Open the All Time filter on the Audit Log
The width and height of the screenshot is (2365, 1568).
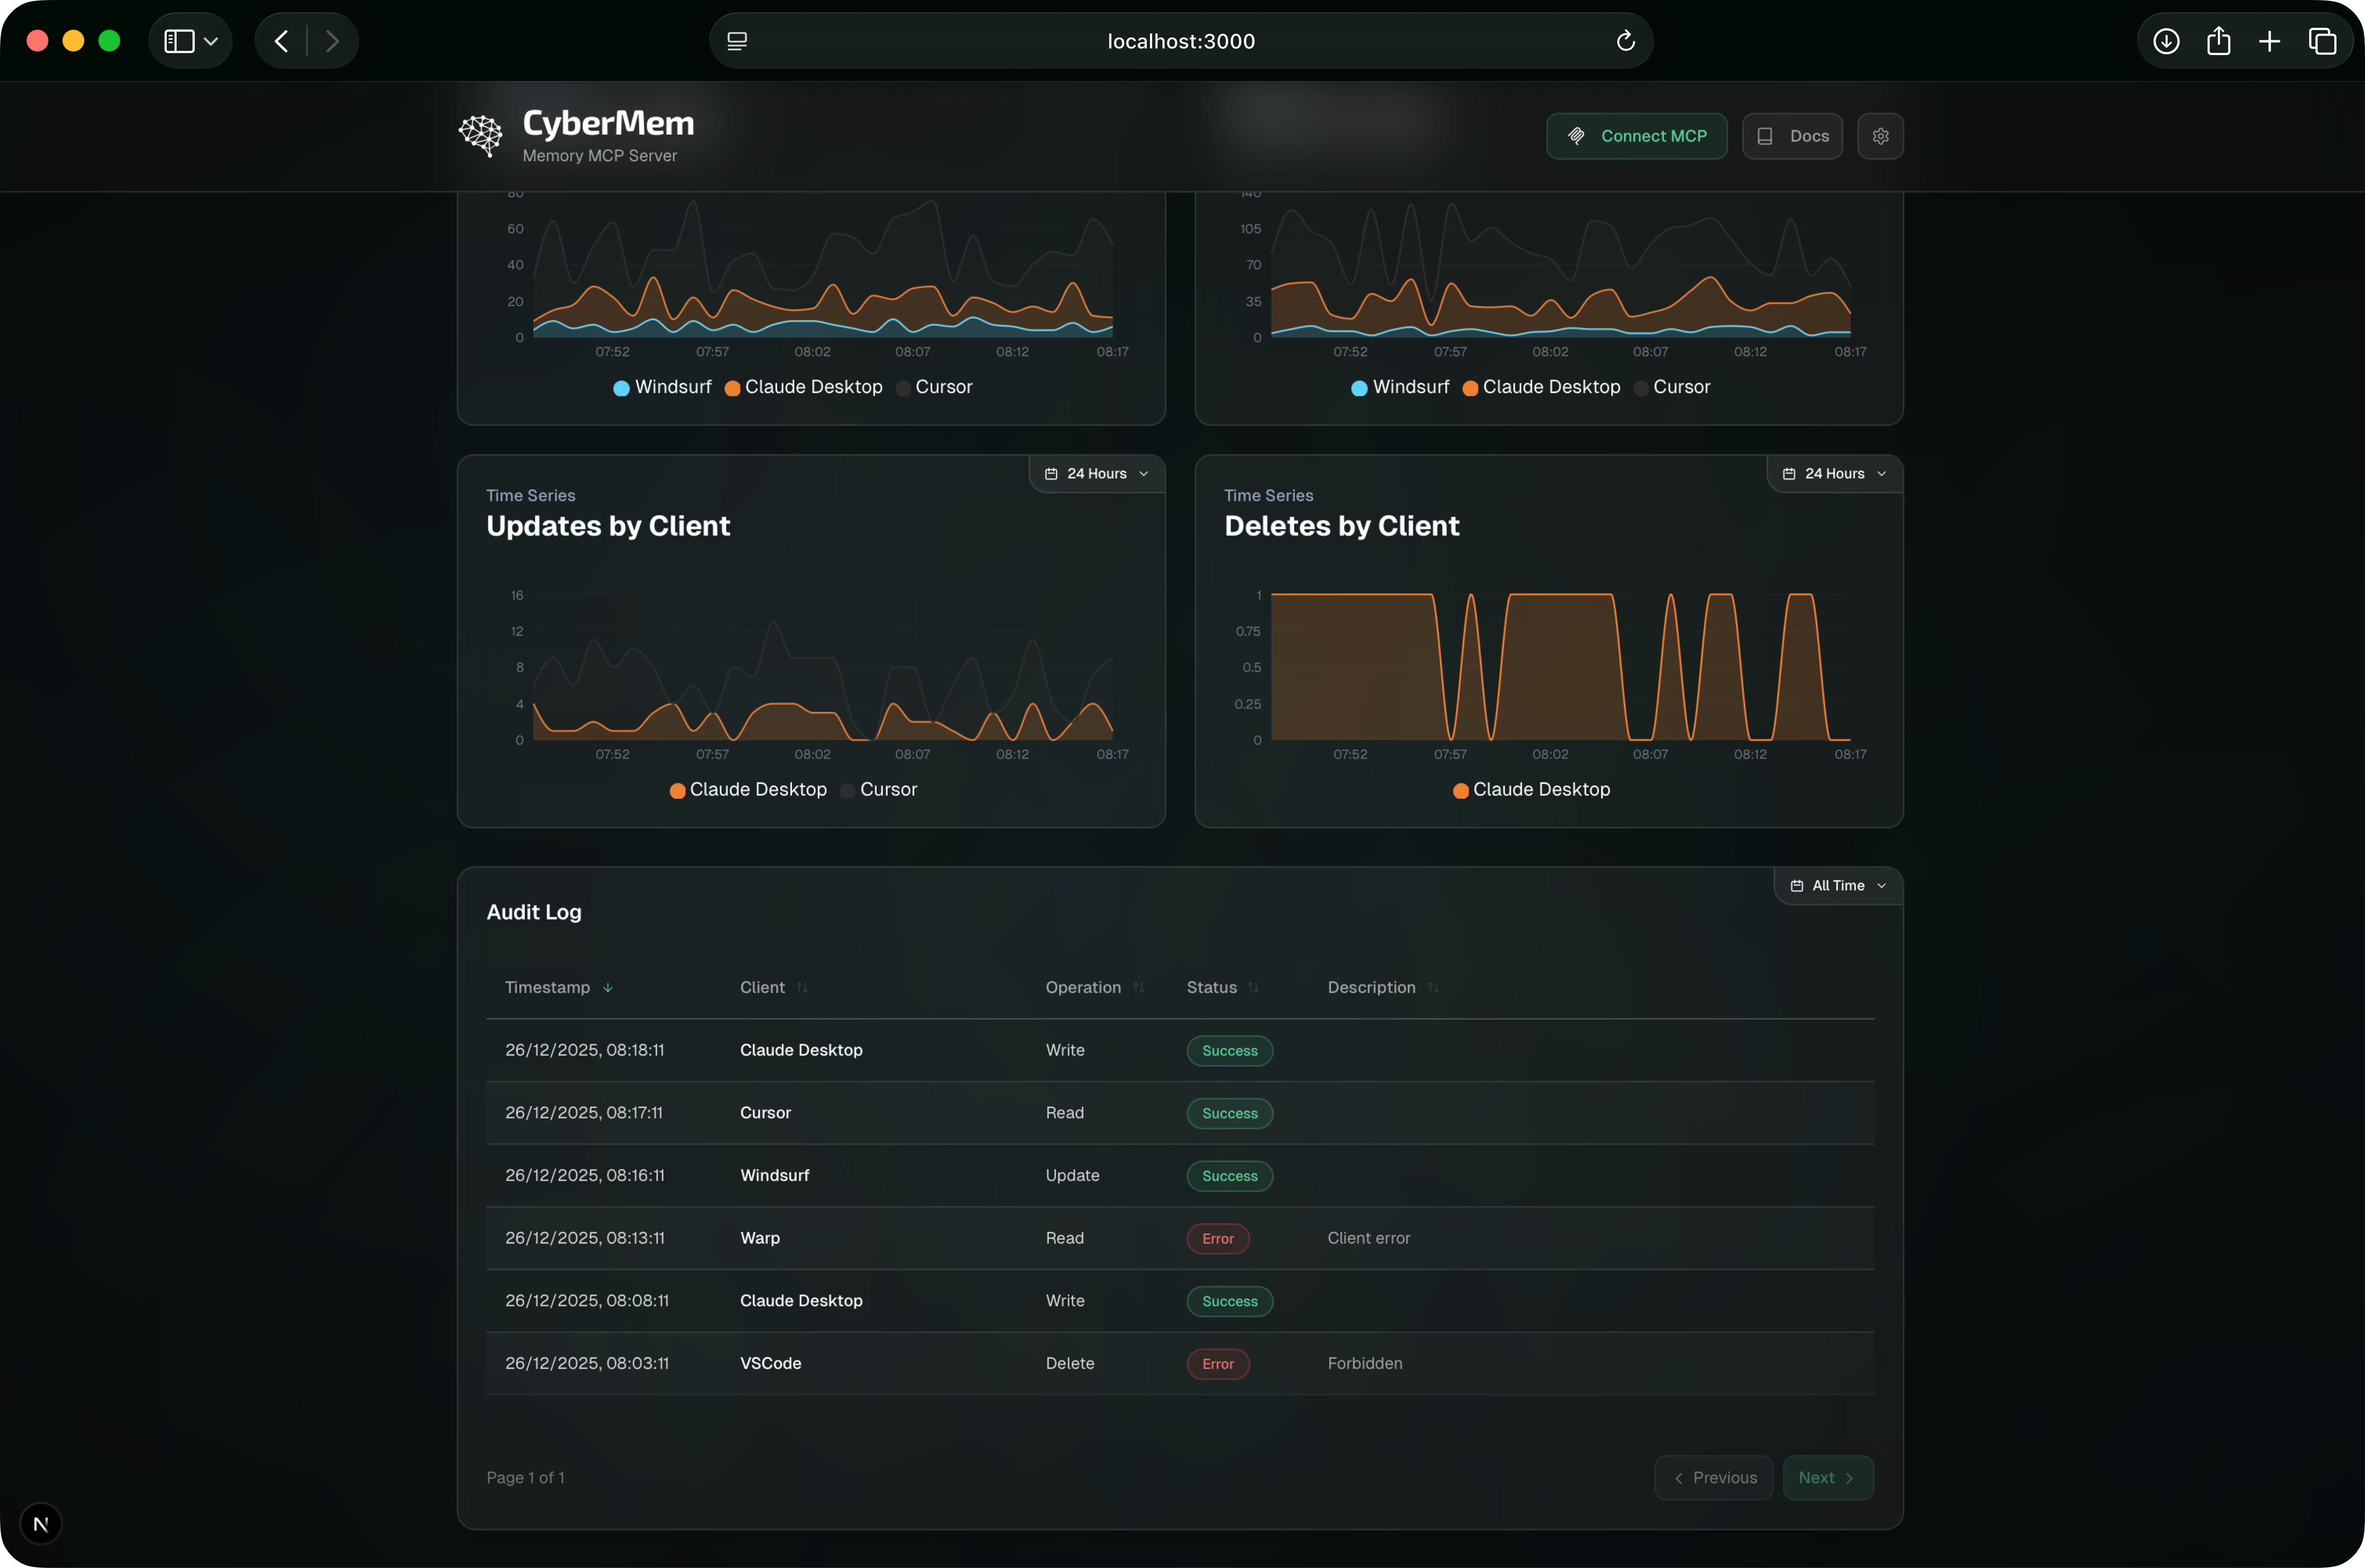pyautogui.click(x=1838, y=885)
